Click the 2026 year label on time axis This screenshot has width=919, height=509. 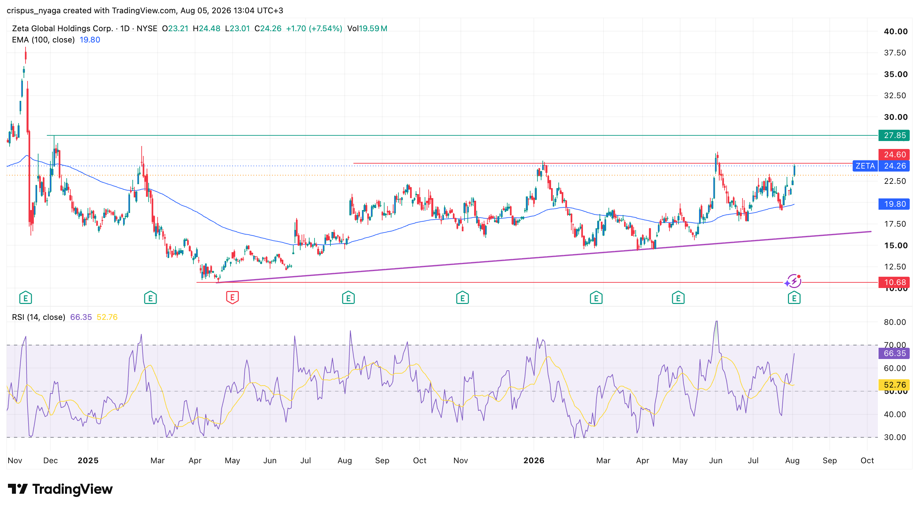pyautogui.click(x=534, y=461)
